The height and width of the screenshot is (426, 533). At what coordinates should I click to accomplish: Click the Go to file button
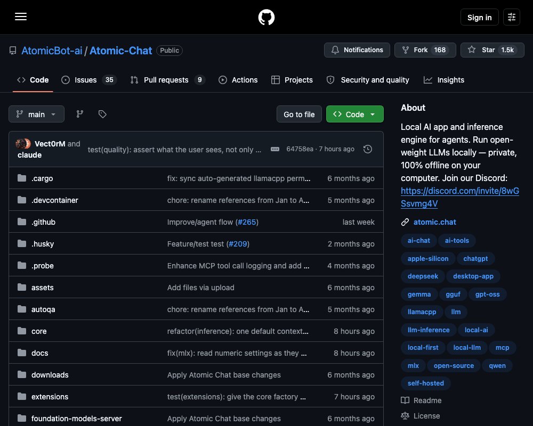tap(299, 114)
